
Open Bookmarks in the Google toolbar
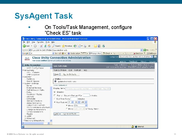pos(74,53)
